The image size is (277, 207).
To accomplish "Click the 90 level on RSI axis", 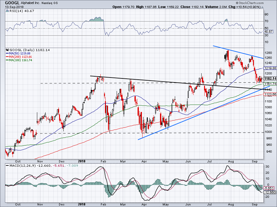I will click(x=267, y=14).
